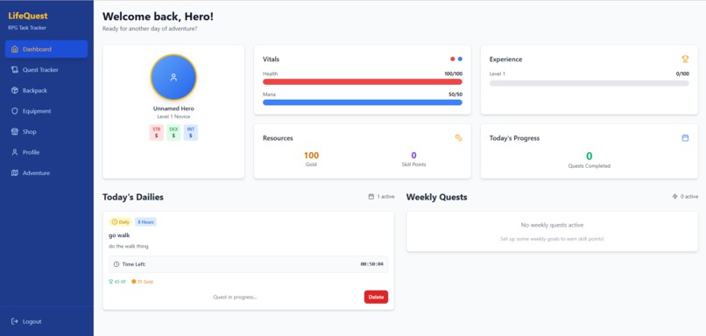This screenshot has width=706, height=336.
Task: Click the XP reward icon on go walk
Action: coord(110,282)
